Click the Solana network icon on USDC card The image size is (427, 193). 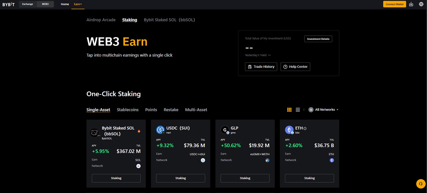(203, 160)
